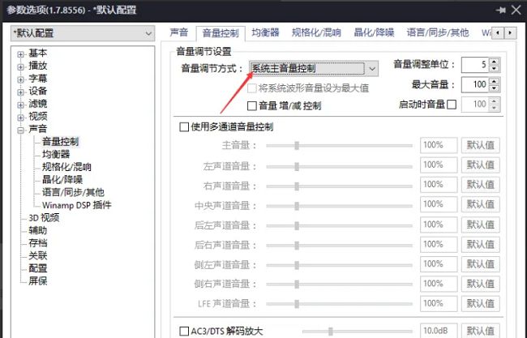527x338 pixels.
Task: Go to the 规格化/混响 tab
Action: click(316, 32)
